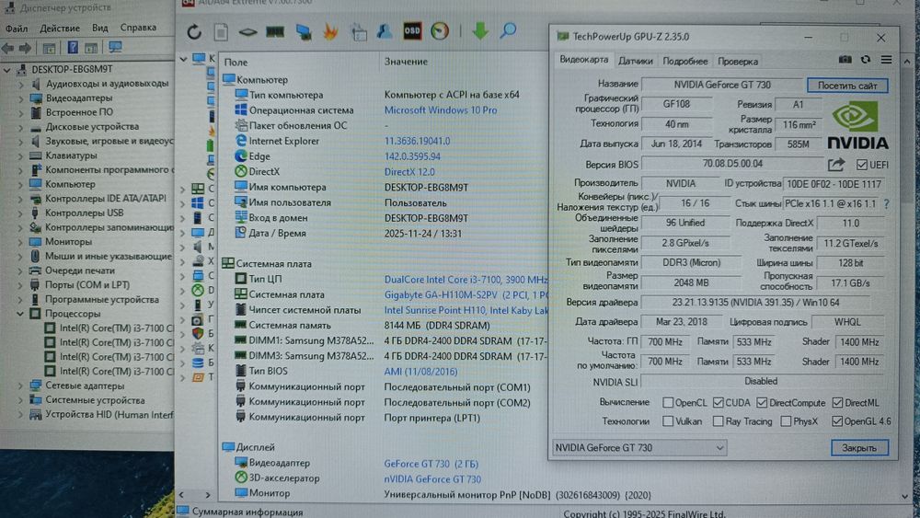Toggle the PhysX checkbox

click(x=786, y=421)
